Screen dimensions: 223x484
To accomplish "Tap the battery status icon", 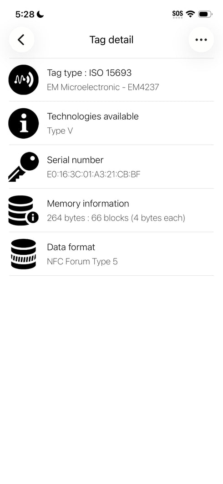I will [x=205, y=14].
